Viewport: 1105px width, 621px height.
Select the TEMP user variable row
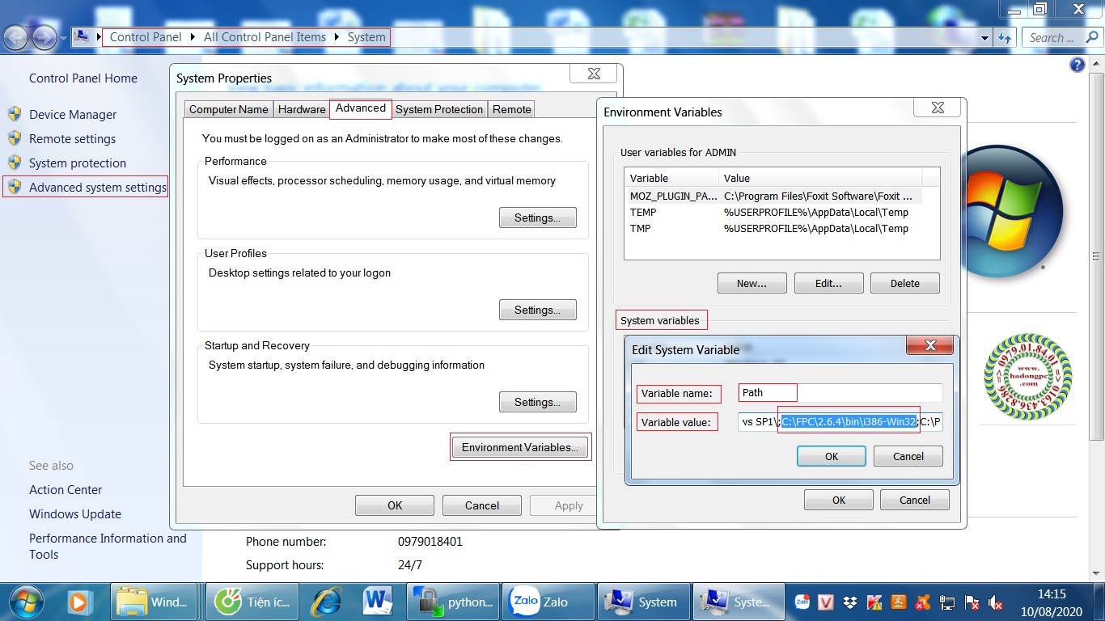pos(773,212)
